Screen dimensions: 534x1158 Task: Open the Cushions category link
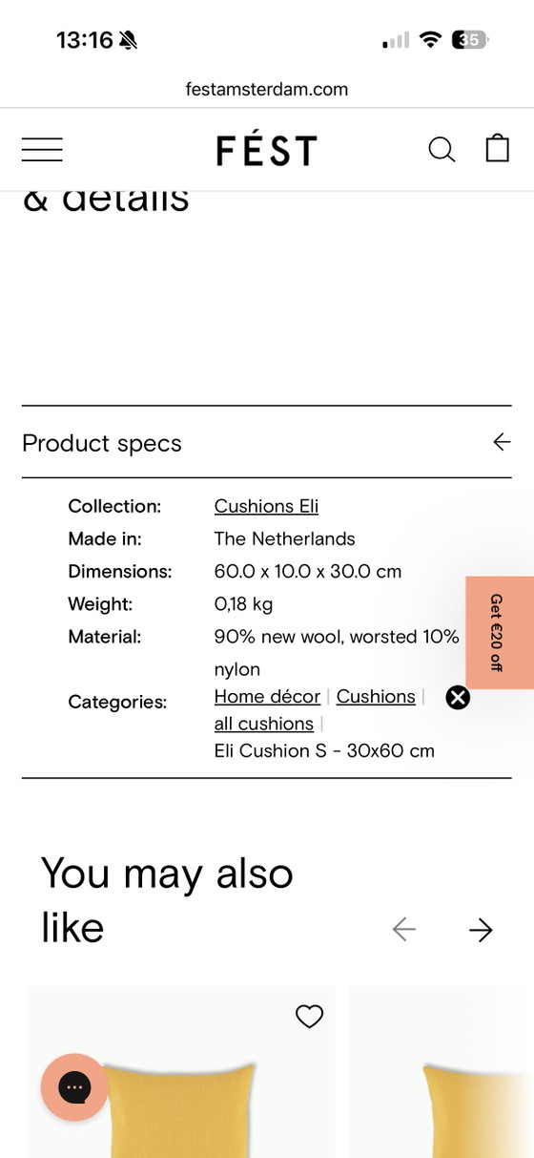coord(376,697)
